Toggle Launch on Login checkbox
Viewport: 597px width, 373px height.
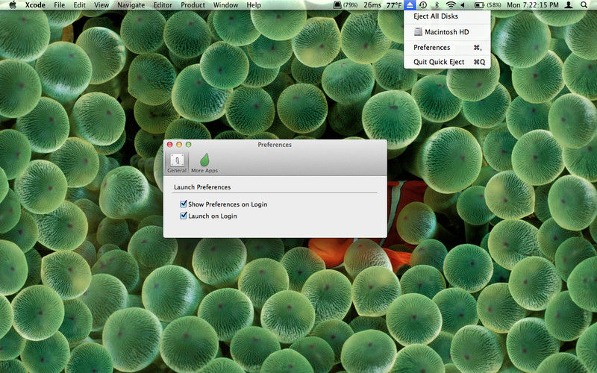184,216
